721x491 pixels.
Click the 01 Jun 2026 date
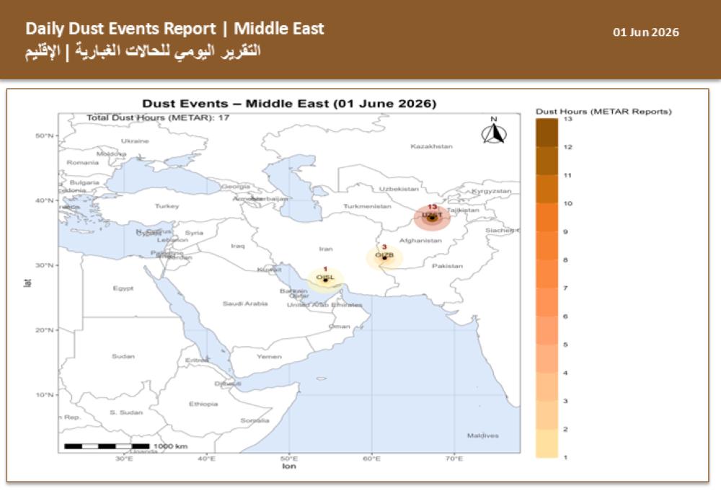(x=645, y=32)
